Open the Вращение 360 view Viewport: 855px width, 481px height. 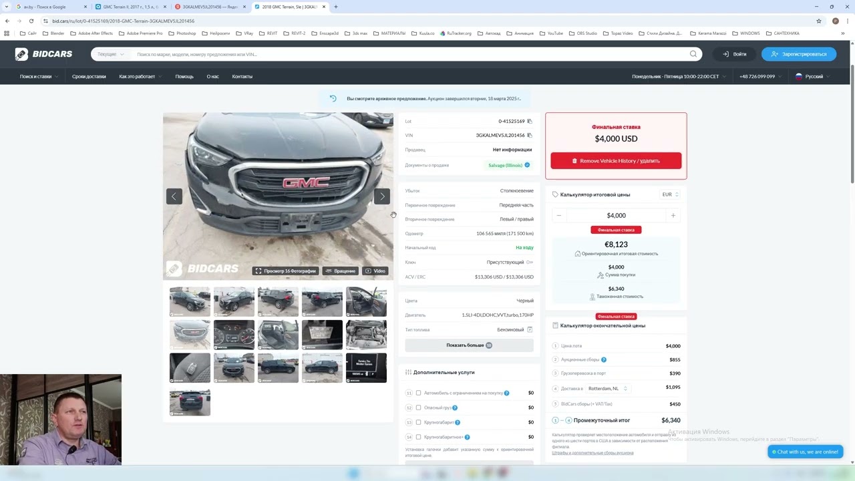[x=341, y=271]
